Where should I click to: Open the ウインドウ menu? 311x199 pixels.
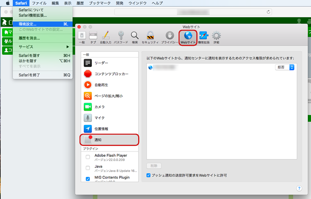point(137,3)
